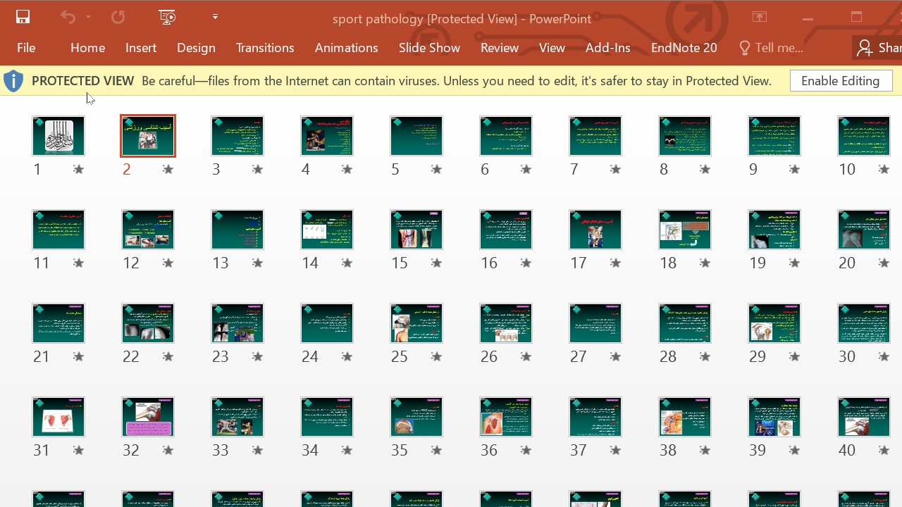This screenshot has width=902, height=507.
Task: Select slide 32 thumbnail
Action: [148, 417]
